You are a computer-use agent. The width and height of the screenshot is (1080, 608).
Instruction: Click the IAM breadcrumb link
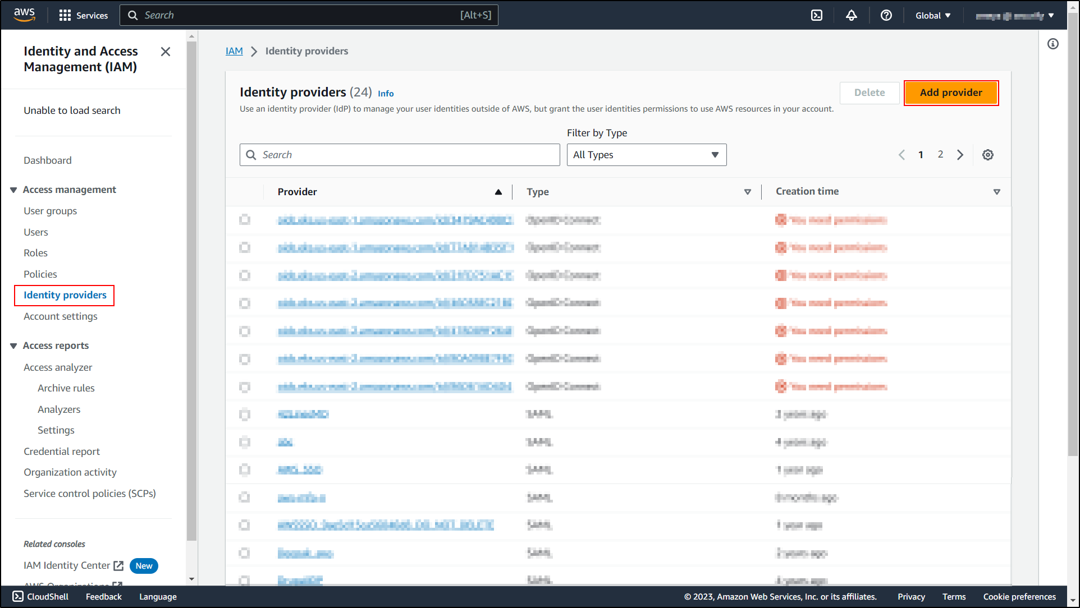click(x=234, y=51)
